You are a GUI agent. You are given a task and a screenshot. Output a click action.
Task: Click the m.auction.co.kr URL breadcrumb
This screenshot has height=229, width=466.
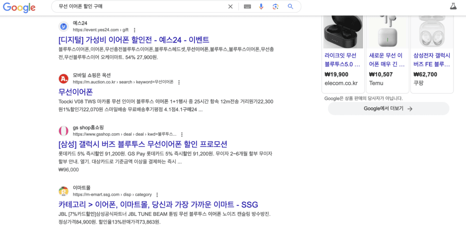pyautogui.click(x=123, y=82)
